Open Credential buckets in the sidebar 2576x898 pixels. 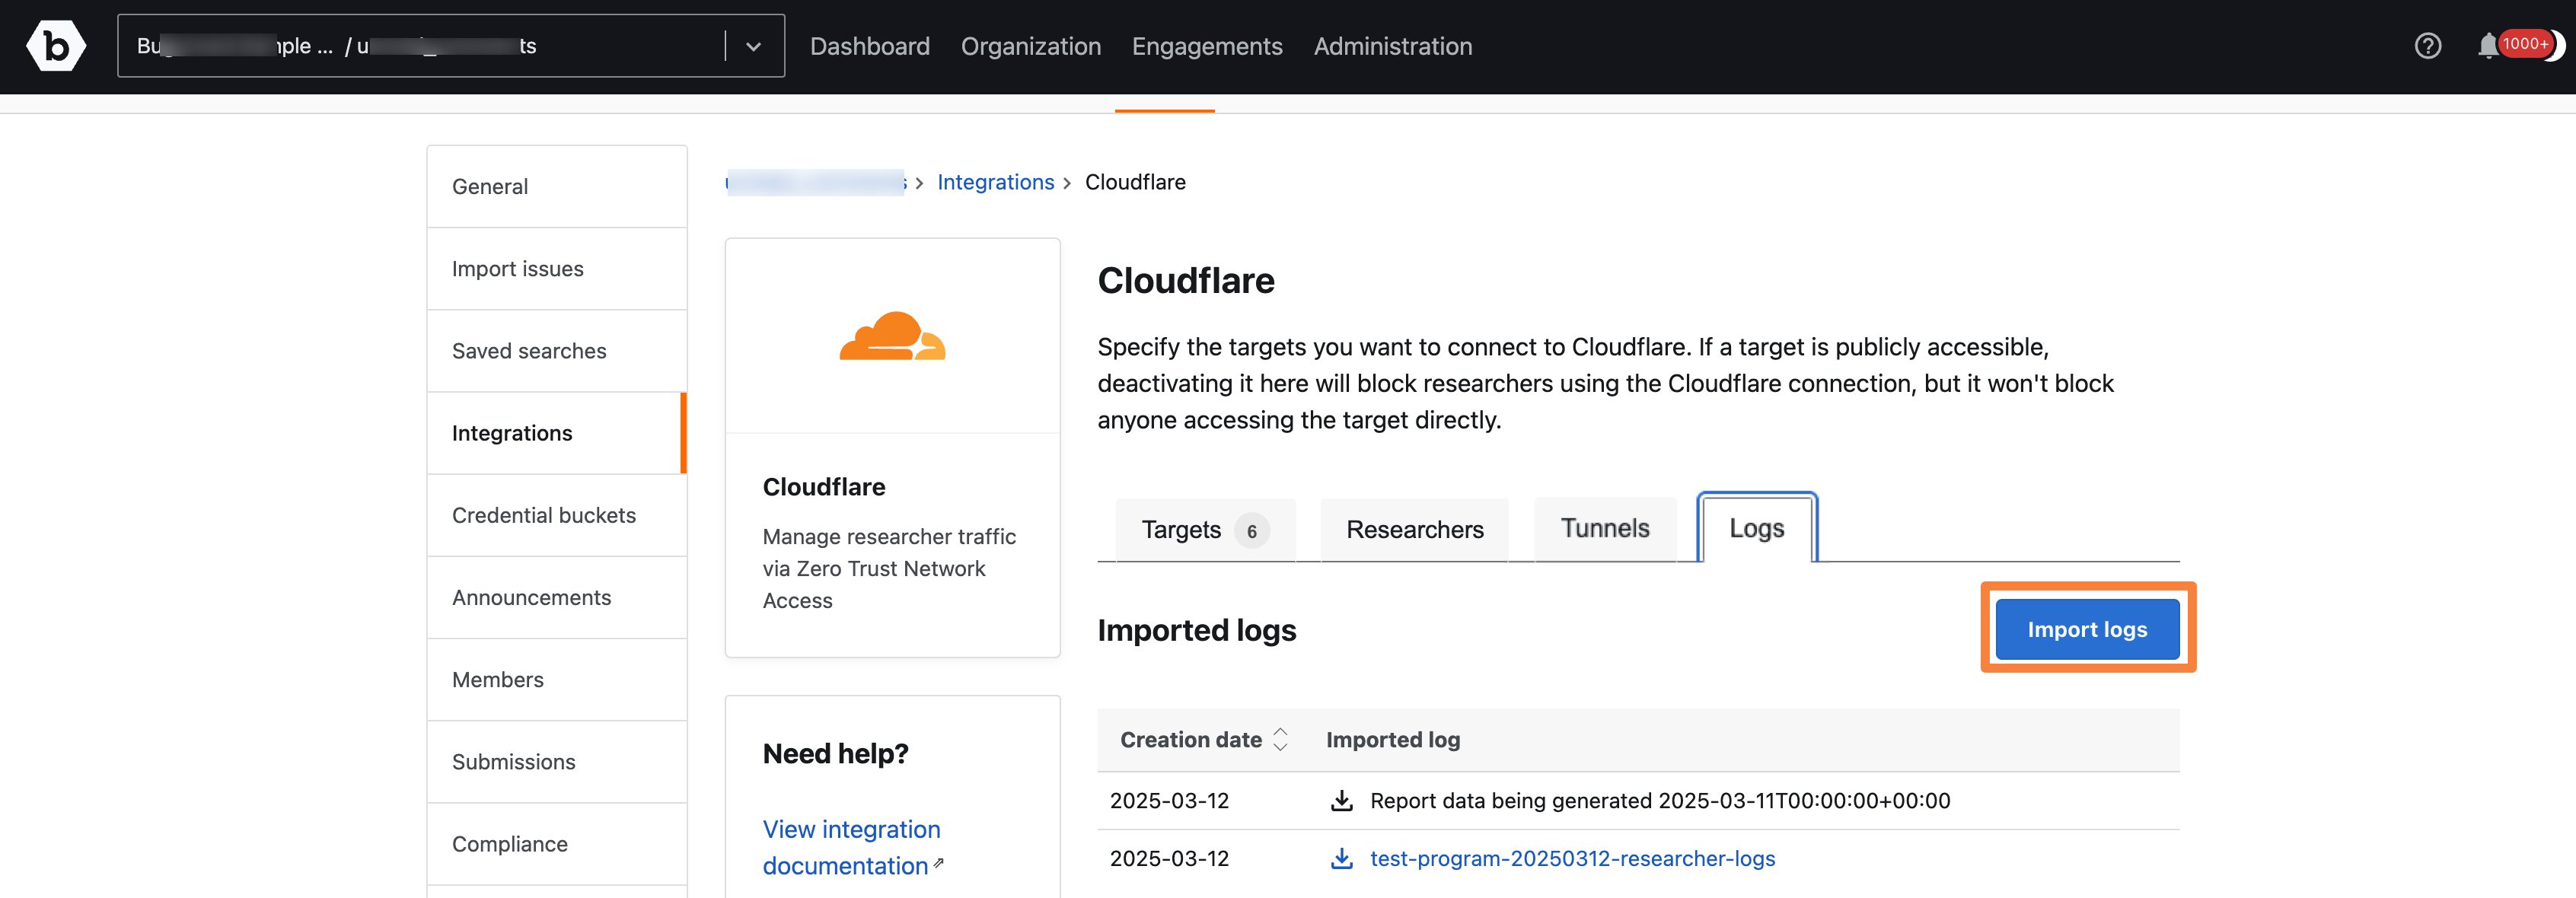[557, 515]
